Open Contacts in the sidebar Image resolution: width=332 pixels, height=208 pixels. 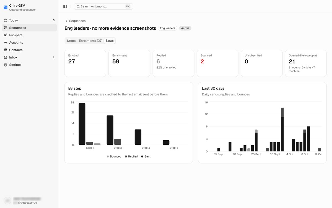(29, 50)
